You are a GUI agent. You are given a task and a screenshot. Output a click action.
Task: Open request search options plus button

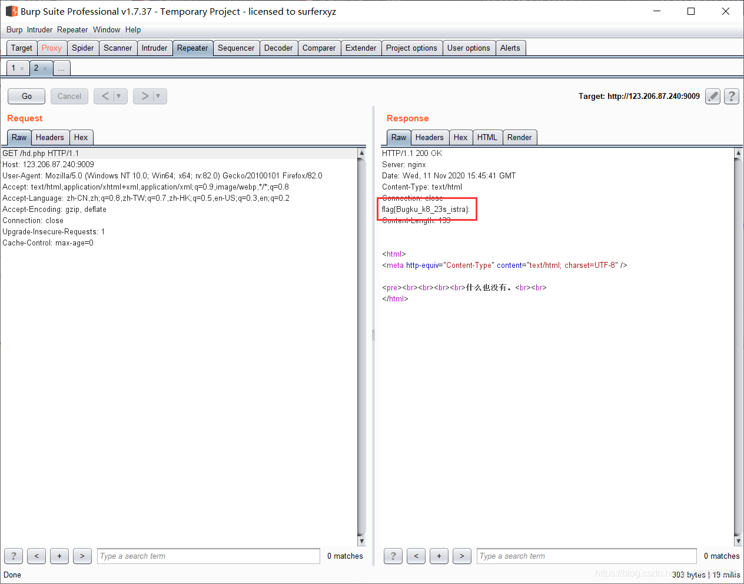pos(59,556)
